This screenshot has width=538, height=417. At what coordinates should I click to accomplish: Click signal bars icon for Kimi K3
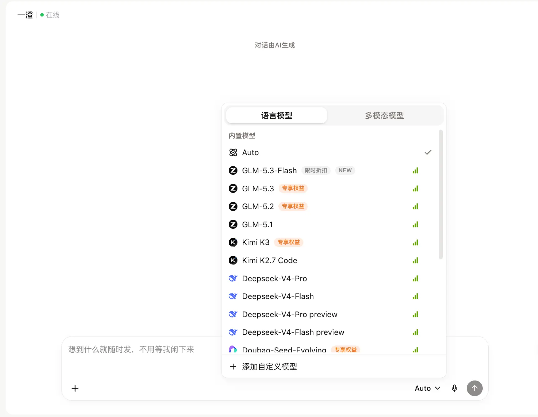coord(415,243)
